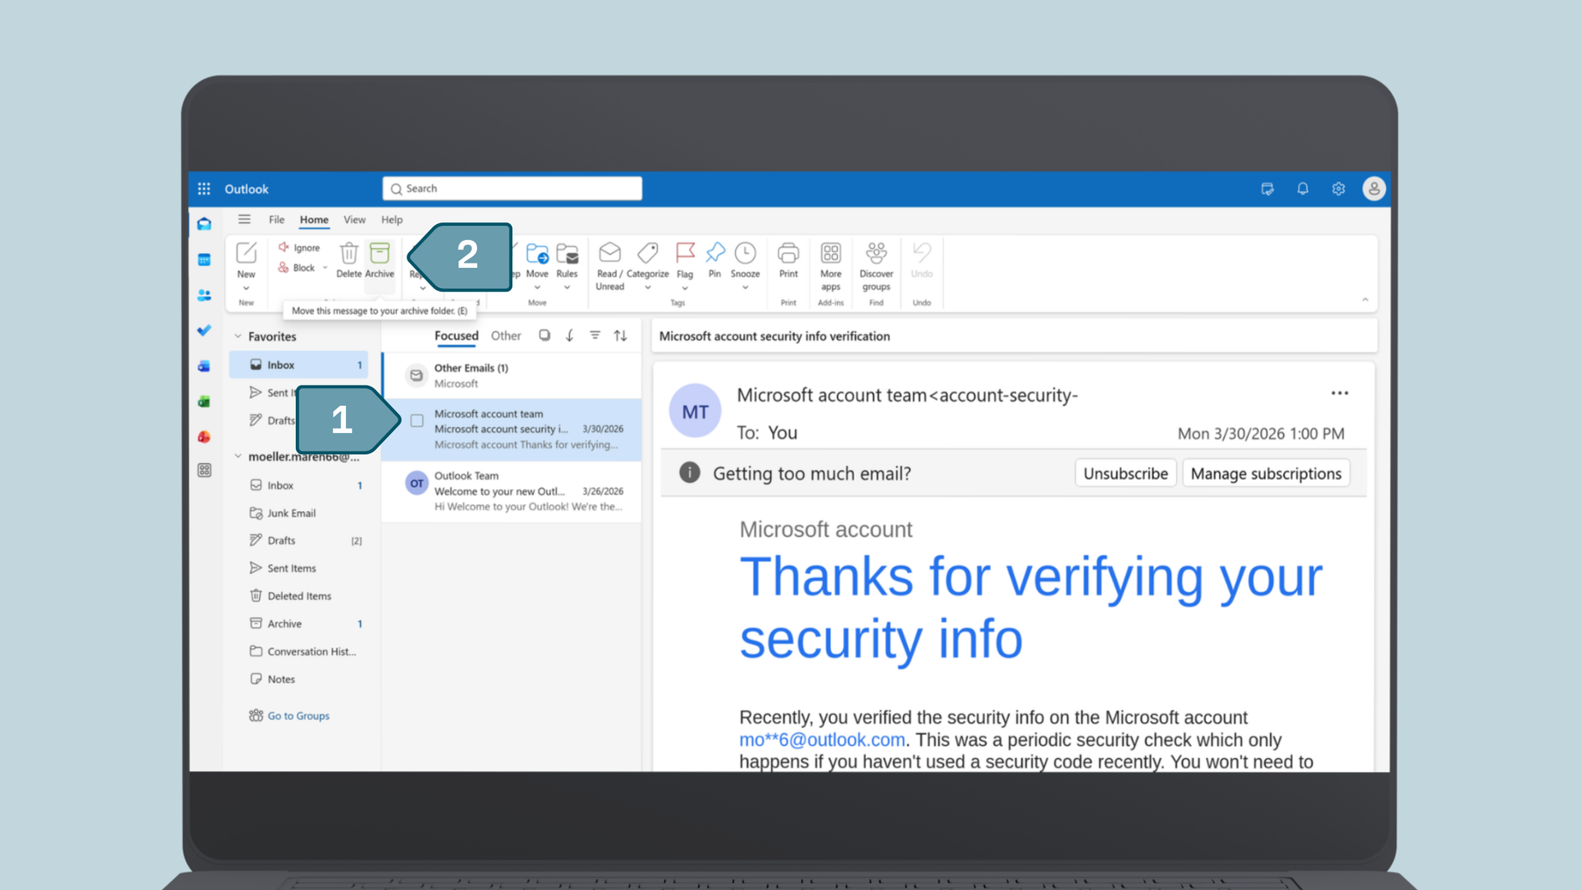The width and height of the screenshot is (1581, 890).
Task: Open People from the left app rail
Action: click(x=204, y=295)
